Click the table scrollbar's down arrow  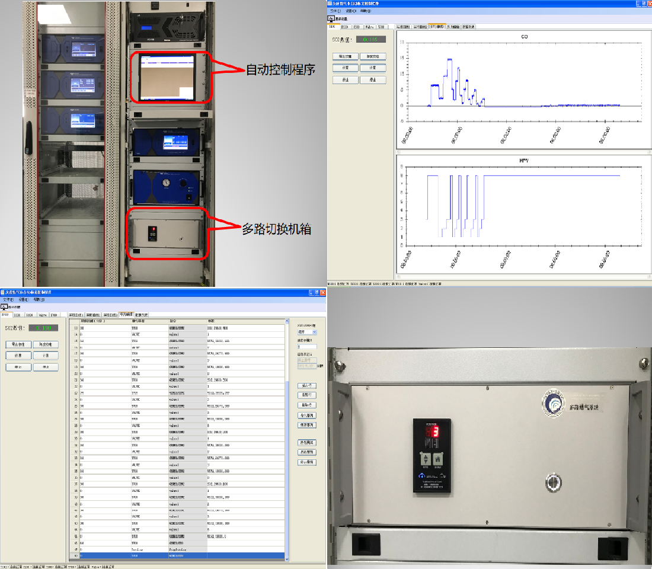[x=287, y=558]
